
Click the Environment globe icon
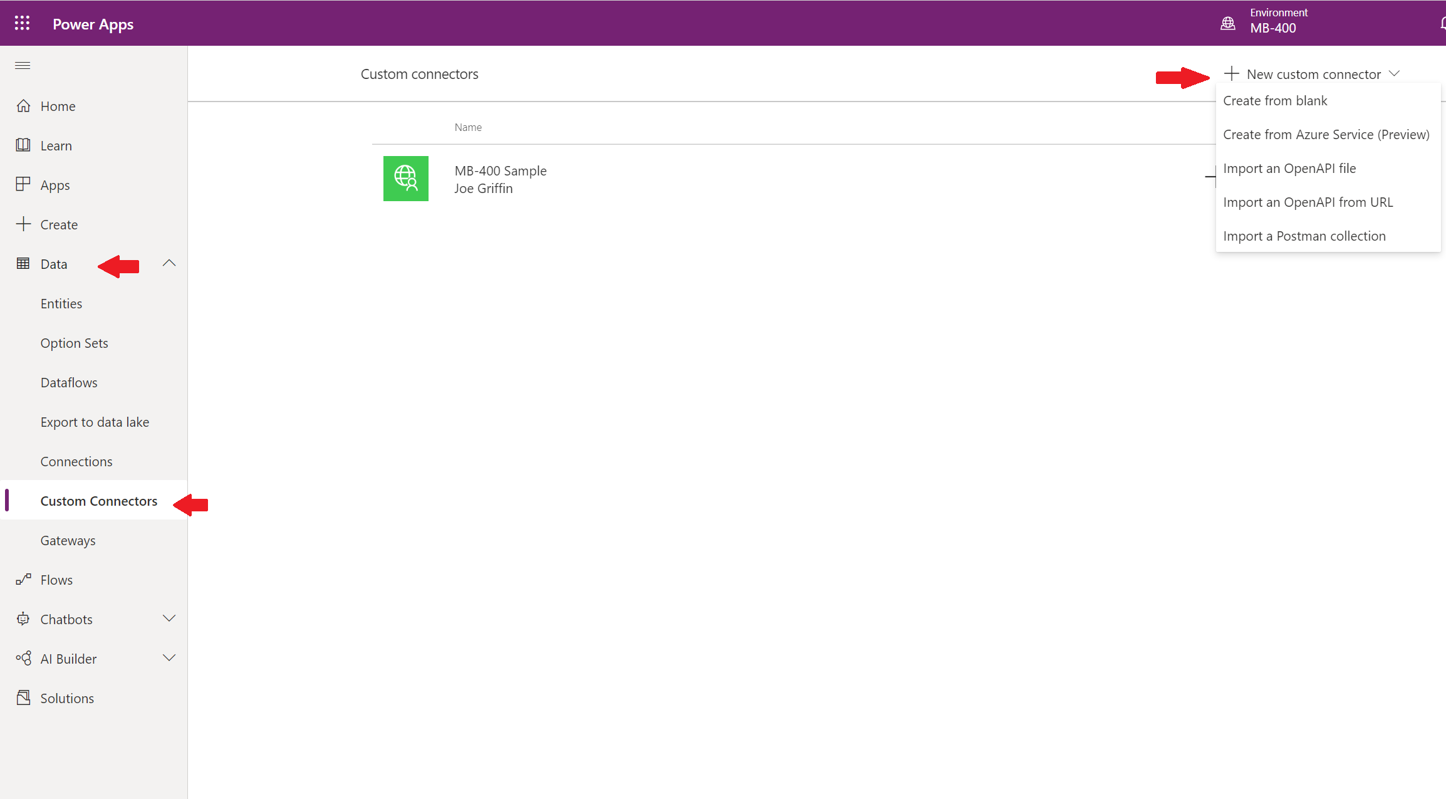1228,23
